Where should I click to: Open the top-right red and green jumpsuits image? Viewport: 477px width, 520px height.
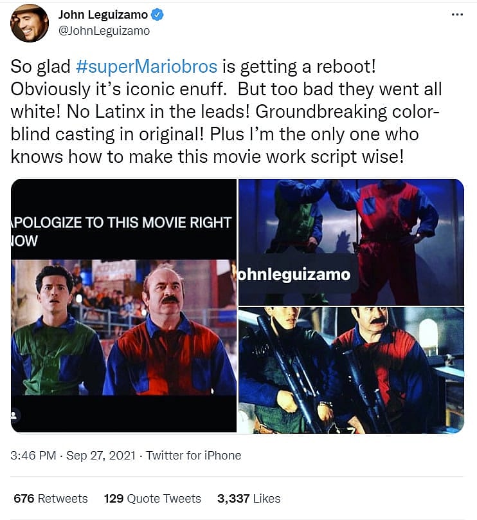[351, 242]
